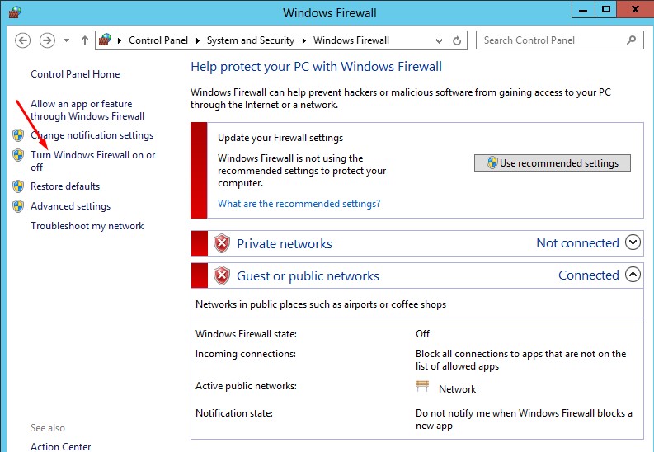
Task: Click the Windows Firewall title bar icon
Action: click(16, 12)
